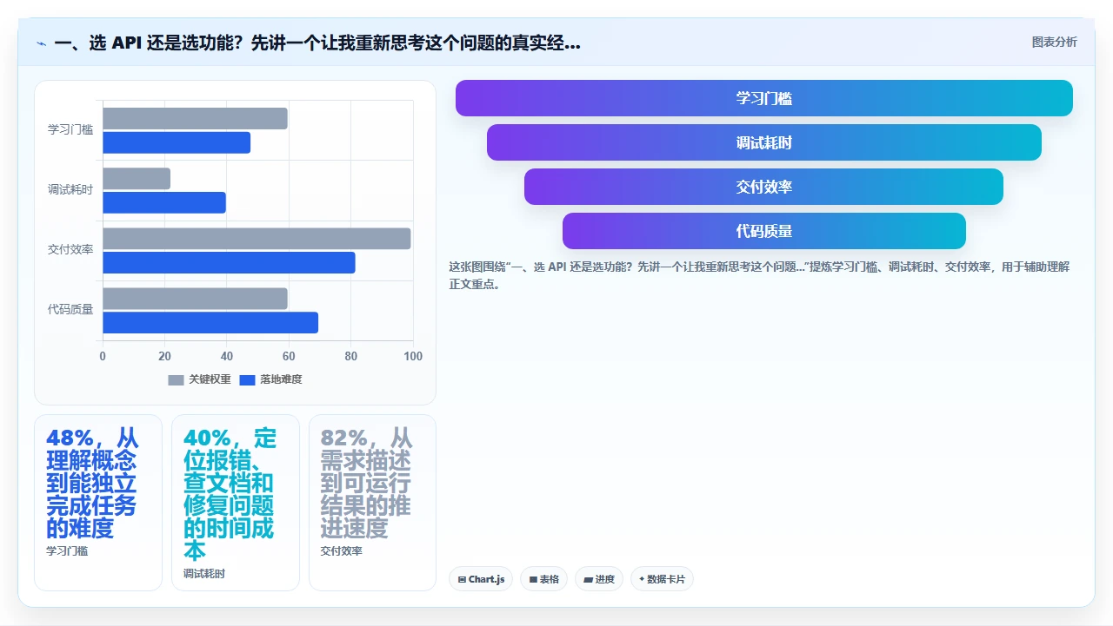
Task: Click the 代码质量 axis label
Action: 70,309
